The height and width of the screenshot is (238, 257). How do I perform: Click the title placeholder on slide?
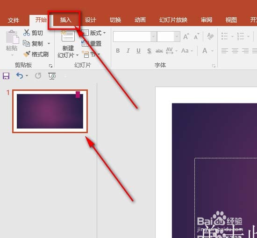pos(226,198)
